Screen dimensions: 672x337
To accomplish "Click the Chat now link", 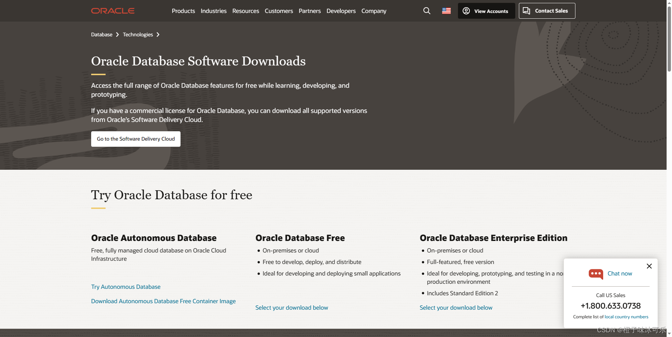I will [620, 273].
